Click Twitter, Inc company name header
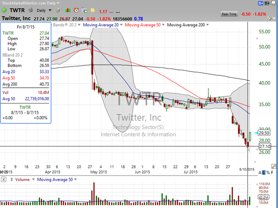This screenshot has width=278, height=208. pyautogui.click(x=16, y=18)
